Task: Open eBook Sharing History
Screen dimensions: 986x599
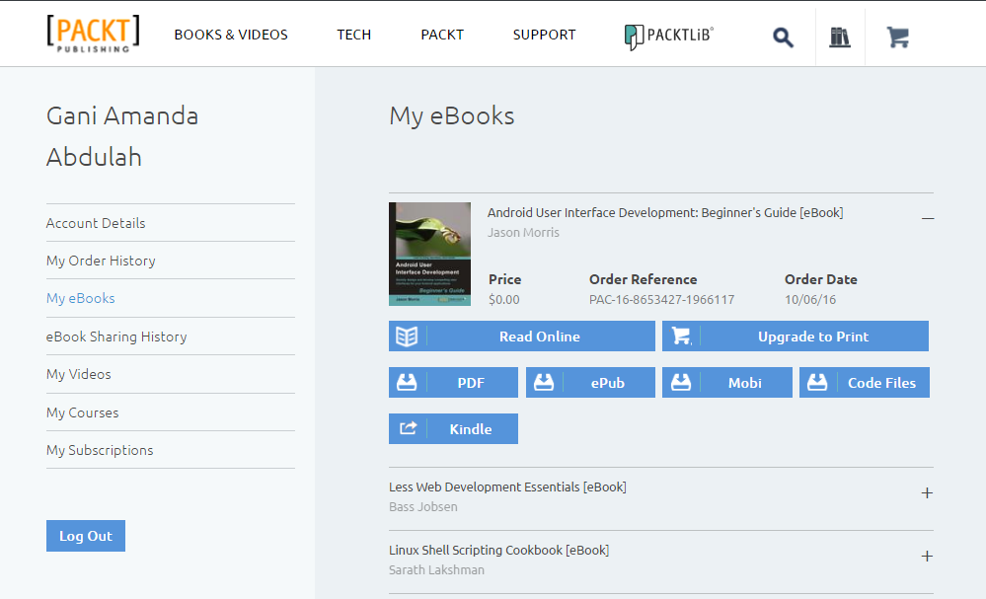Action: point(116,337)
